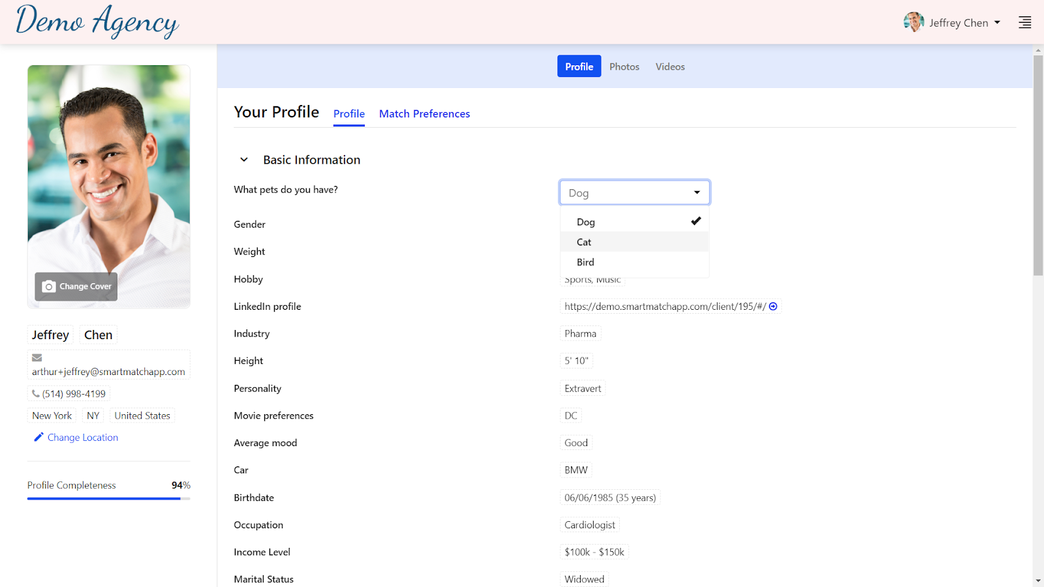Click the phone icon beside the number

36,393
